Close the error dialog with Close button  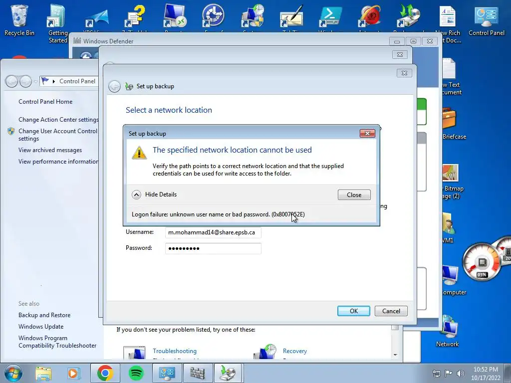(x=354, y=195)
